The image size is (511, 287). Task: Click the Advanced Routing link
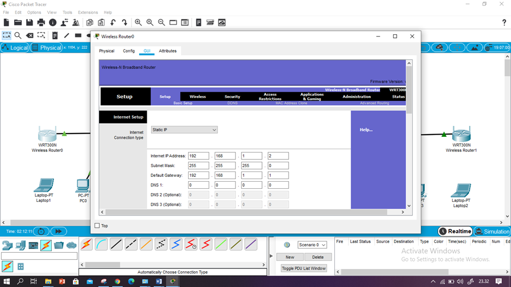tap(375, 103)
